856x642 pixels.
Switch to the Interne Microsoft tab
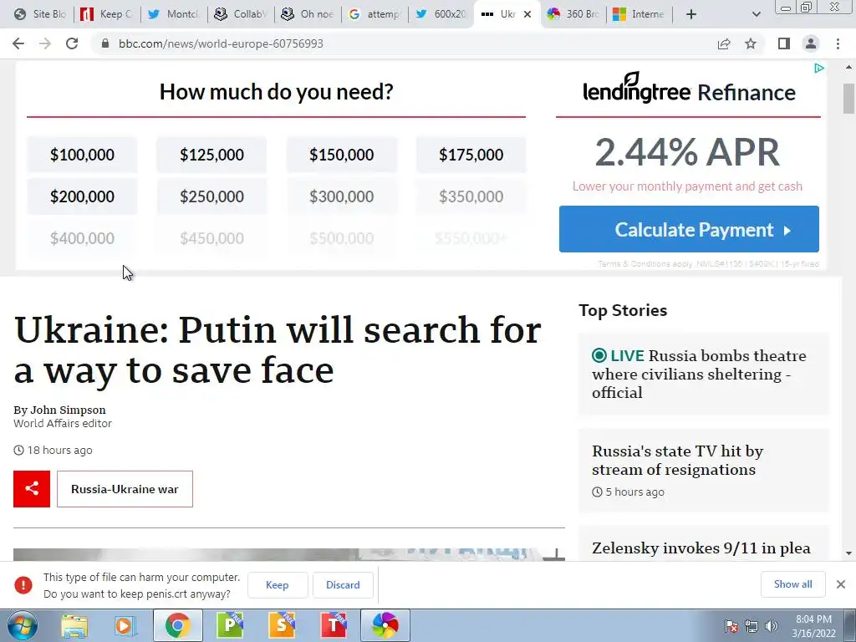[639, 14]
